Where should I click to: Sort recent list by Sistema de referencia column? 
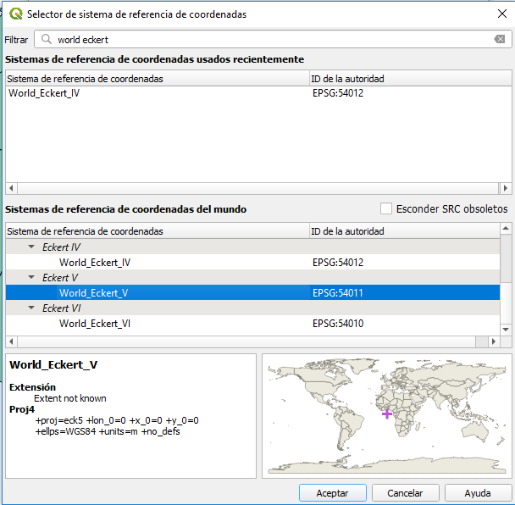tap(85, 79)
